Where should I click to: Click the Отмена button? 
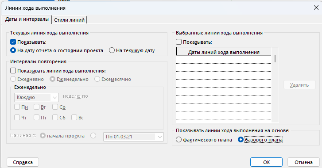tap(303, 162)
